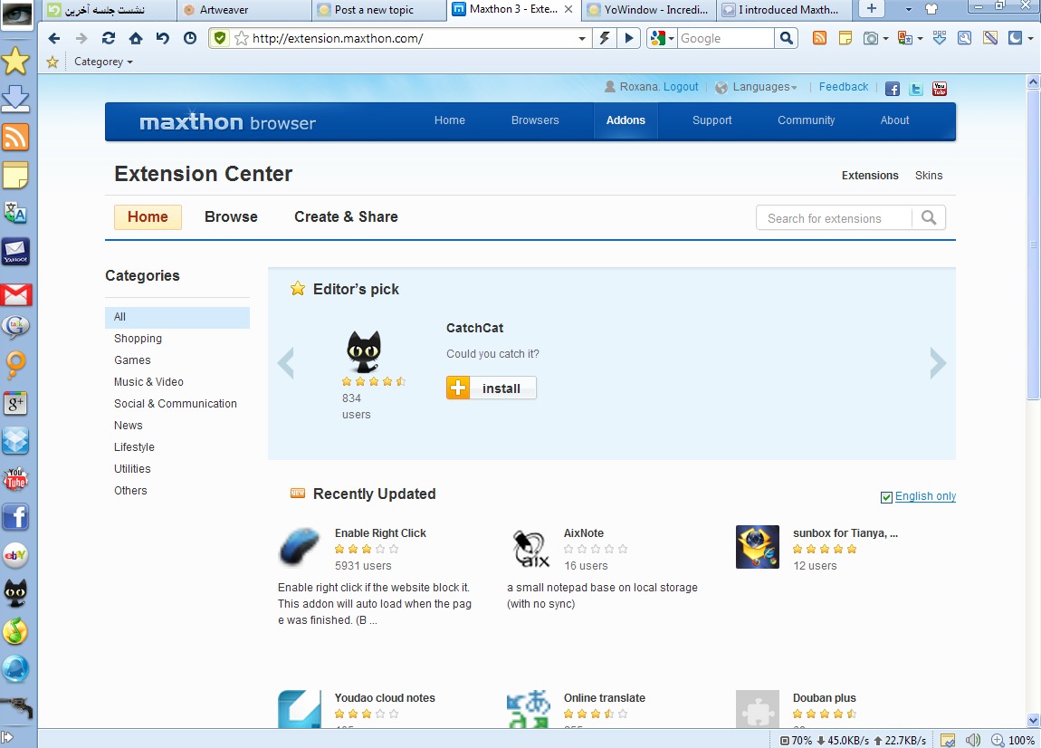The width and height of the screenshot is (1041, 748).
Task: Open the Browse tab in Extension Center
Action: [x=231, y=216]
